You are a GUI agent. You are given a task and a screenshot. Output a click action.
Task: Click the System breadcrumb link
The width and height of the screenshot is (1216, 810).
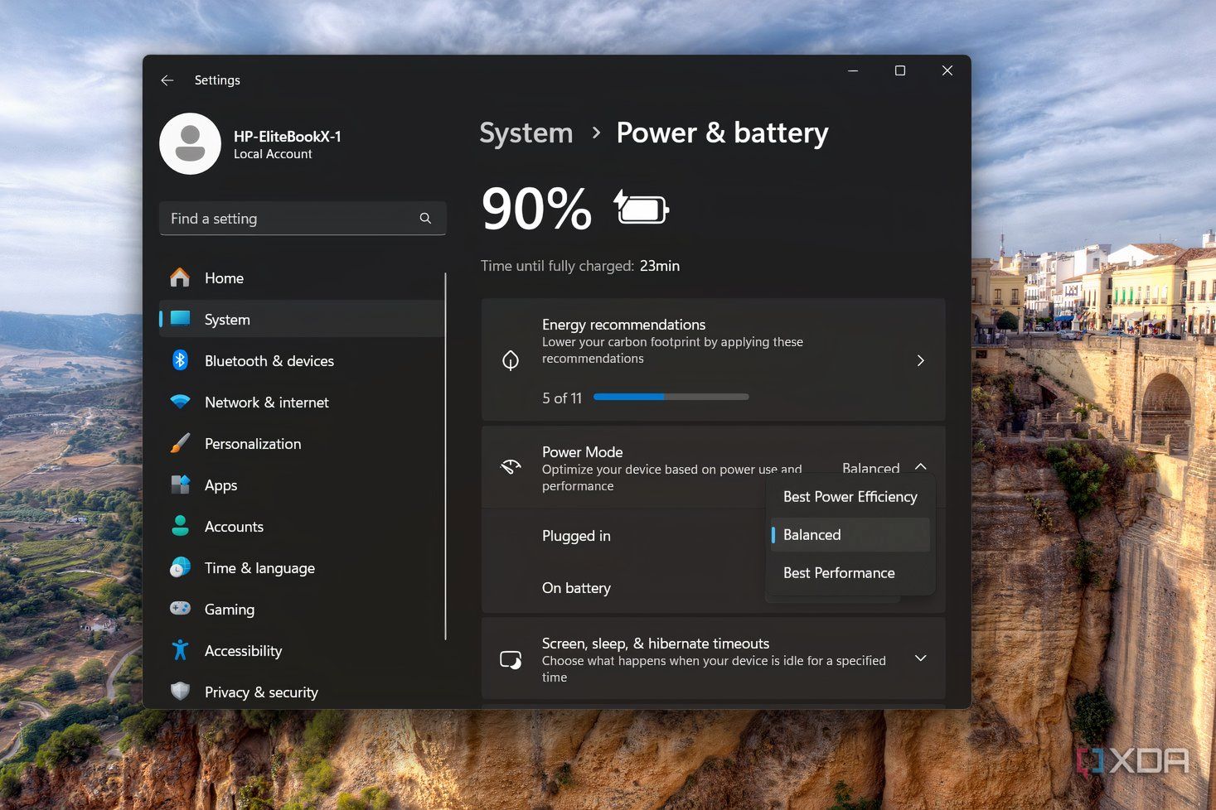526,133
